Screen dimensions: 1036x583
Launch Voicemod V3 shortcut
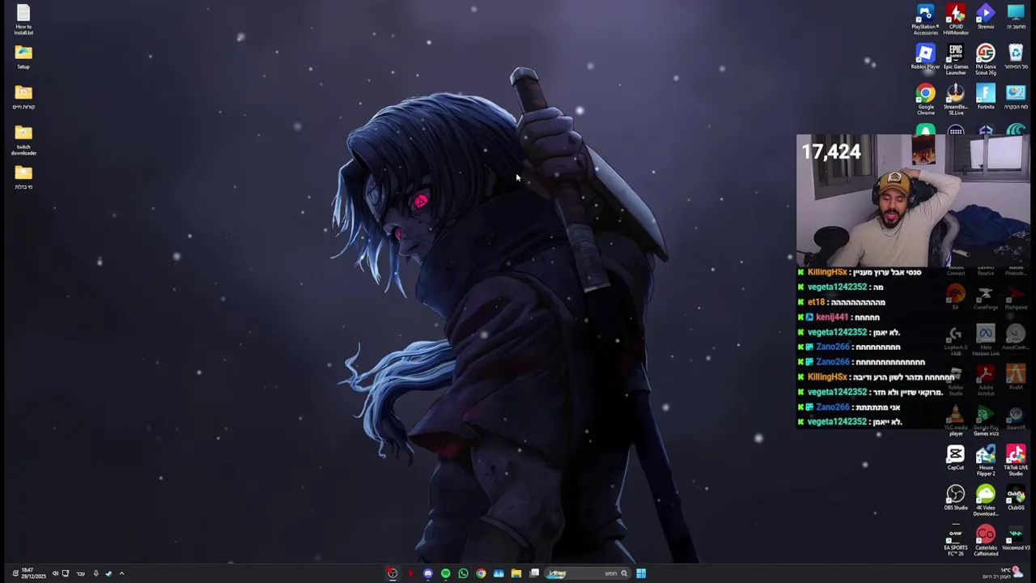pyautogui.click(x=1016, y=538)
